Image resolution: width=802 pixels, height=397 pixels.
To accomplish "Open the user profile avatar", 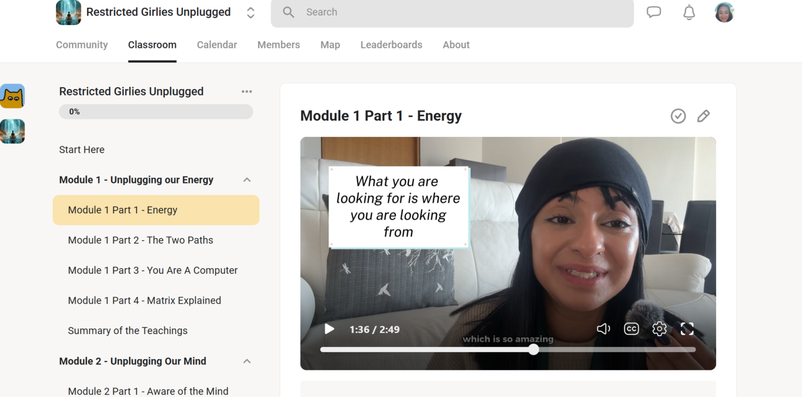I will [x=724, y=12].
